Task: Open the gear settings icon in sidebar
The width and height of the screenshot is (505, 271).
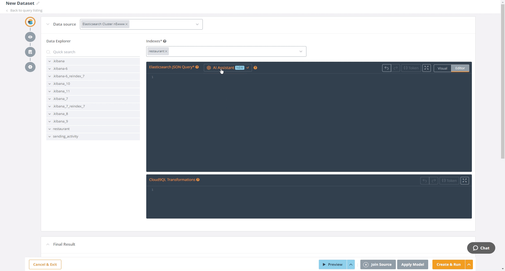Action: (x=30, y=67)
